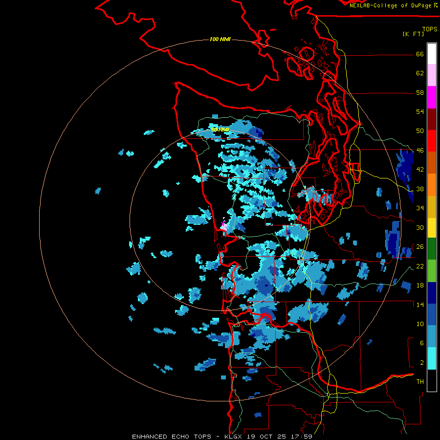Viewport: 440px width, 440px height.
Task: Select the yellow legend swatch
Action: click(x=432, y=227)
